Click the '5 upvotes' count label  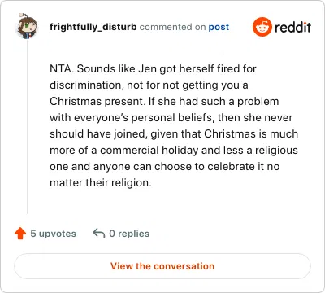pyautogui.click(x=53, y=234)
